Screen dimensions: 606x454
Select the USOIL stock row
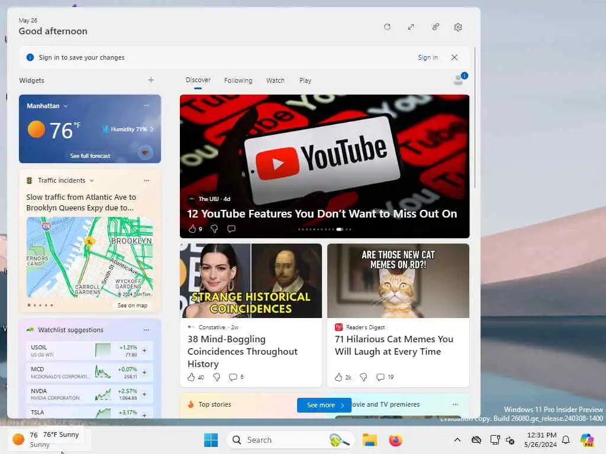tap(90, 351)
